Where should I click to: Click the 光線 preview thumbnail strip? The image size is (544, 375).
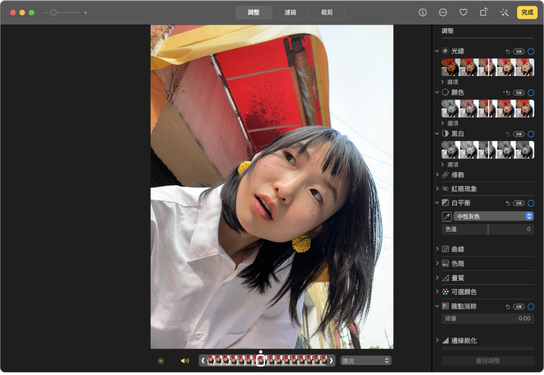click(x=488, y=67)
